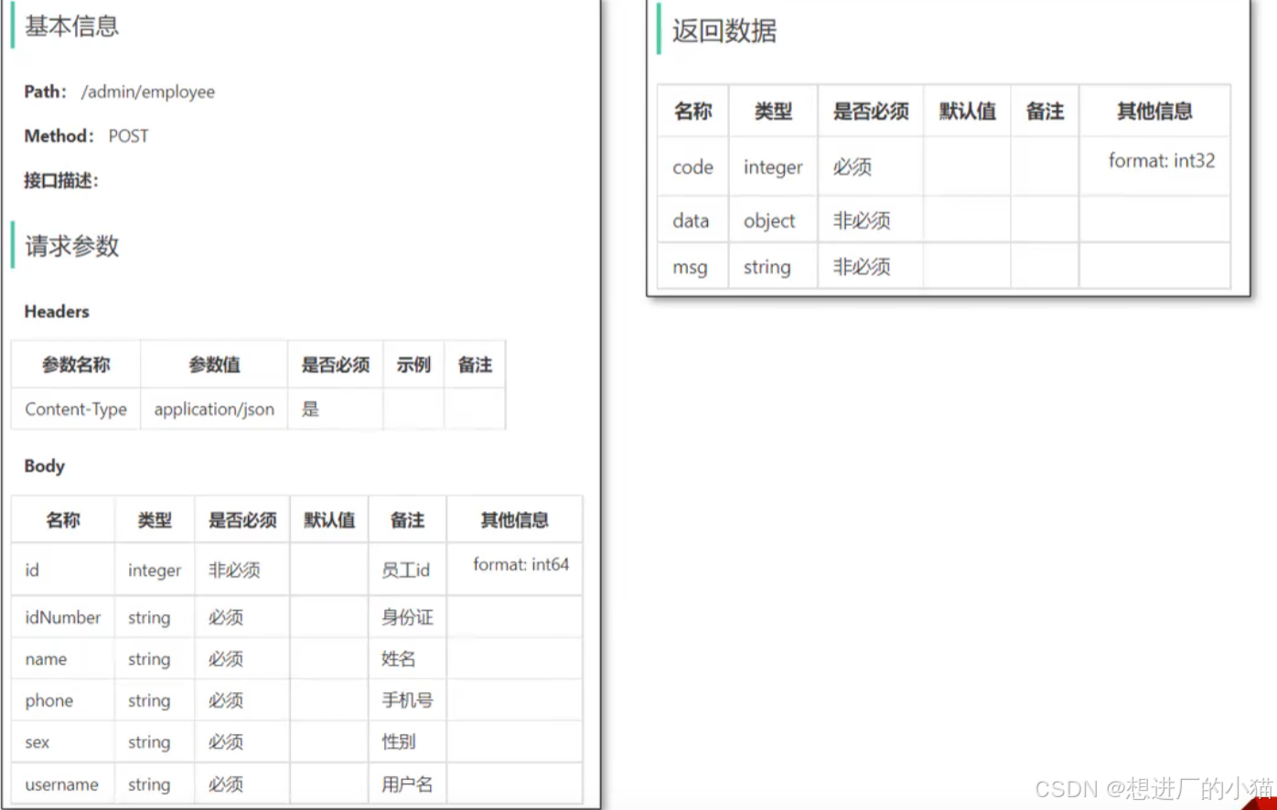Screen dimensions: 1277x810
Task: Select the Content-Type cell
Action: [76, 410]
